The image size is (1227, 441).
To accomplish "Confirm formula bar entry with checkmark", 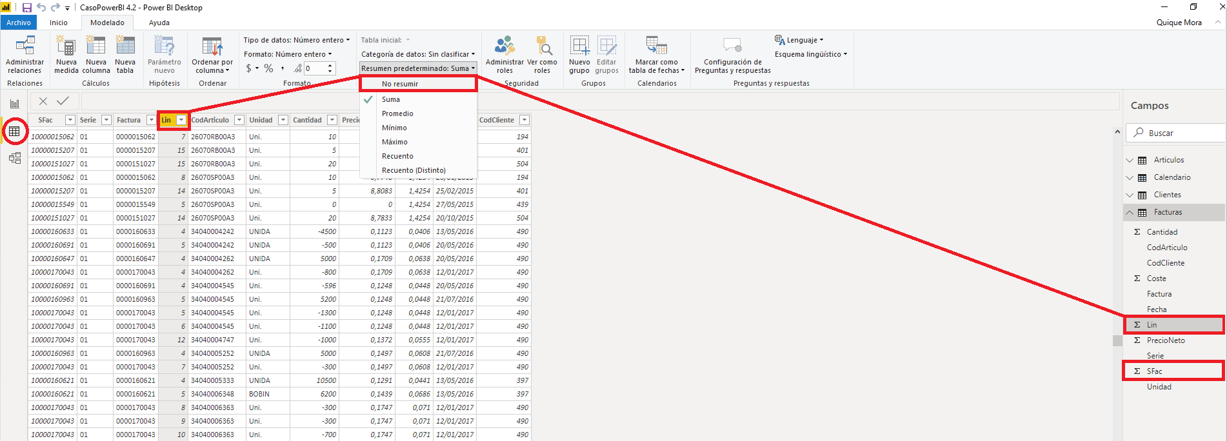I will click(63, 101).
